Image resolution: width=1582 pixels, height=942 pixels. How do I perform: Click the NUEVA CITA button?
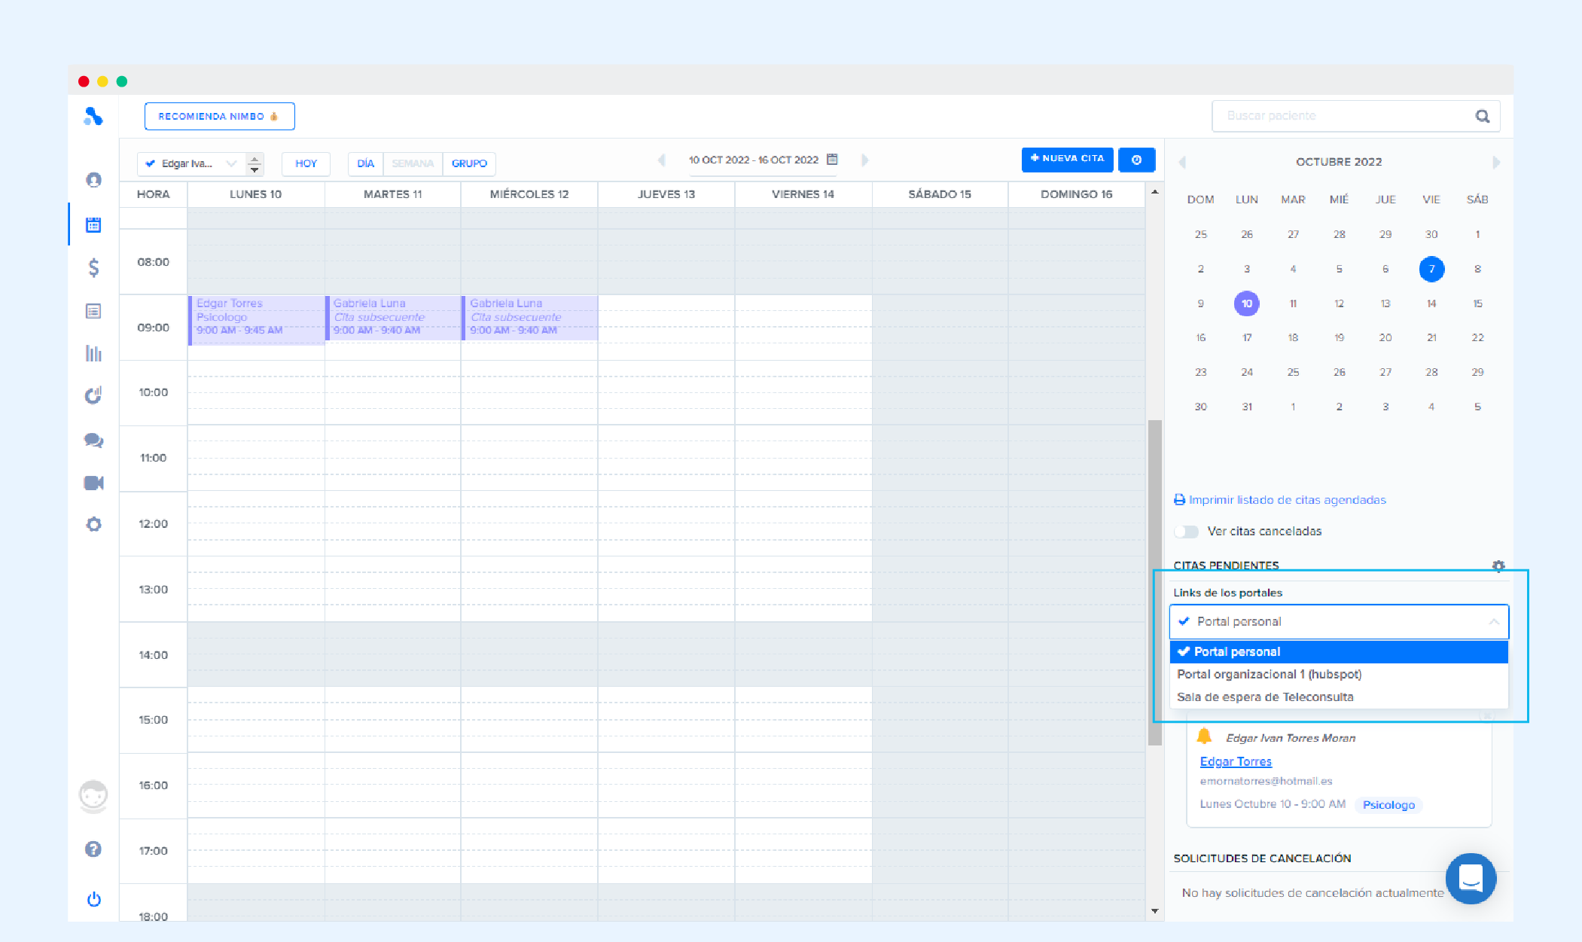coord(1066,159)
